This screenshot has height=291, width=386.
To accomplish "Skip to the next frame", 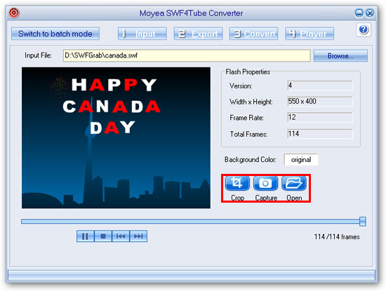I will click(x=138, y=236).
